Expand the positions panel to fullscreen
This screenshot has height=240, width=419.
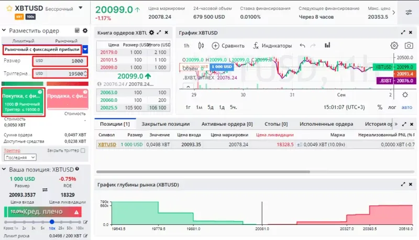click(404, 124)
